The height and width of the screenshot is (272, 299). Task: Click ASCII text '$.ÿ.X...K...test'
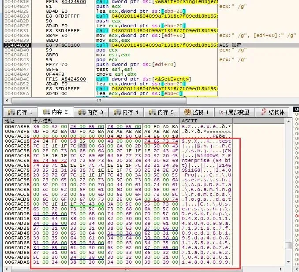point(206,141)
